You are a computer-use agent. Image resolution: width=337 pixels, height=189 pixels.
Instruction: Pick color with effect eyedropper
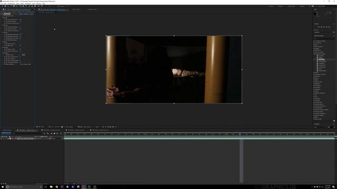tap(24, 55)
